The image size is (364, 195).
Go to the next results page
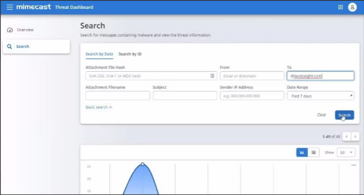click(355, 136)
